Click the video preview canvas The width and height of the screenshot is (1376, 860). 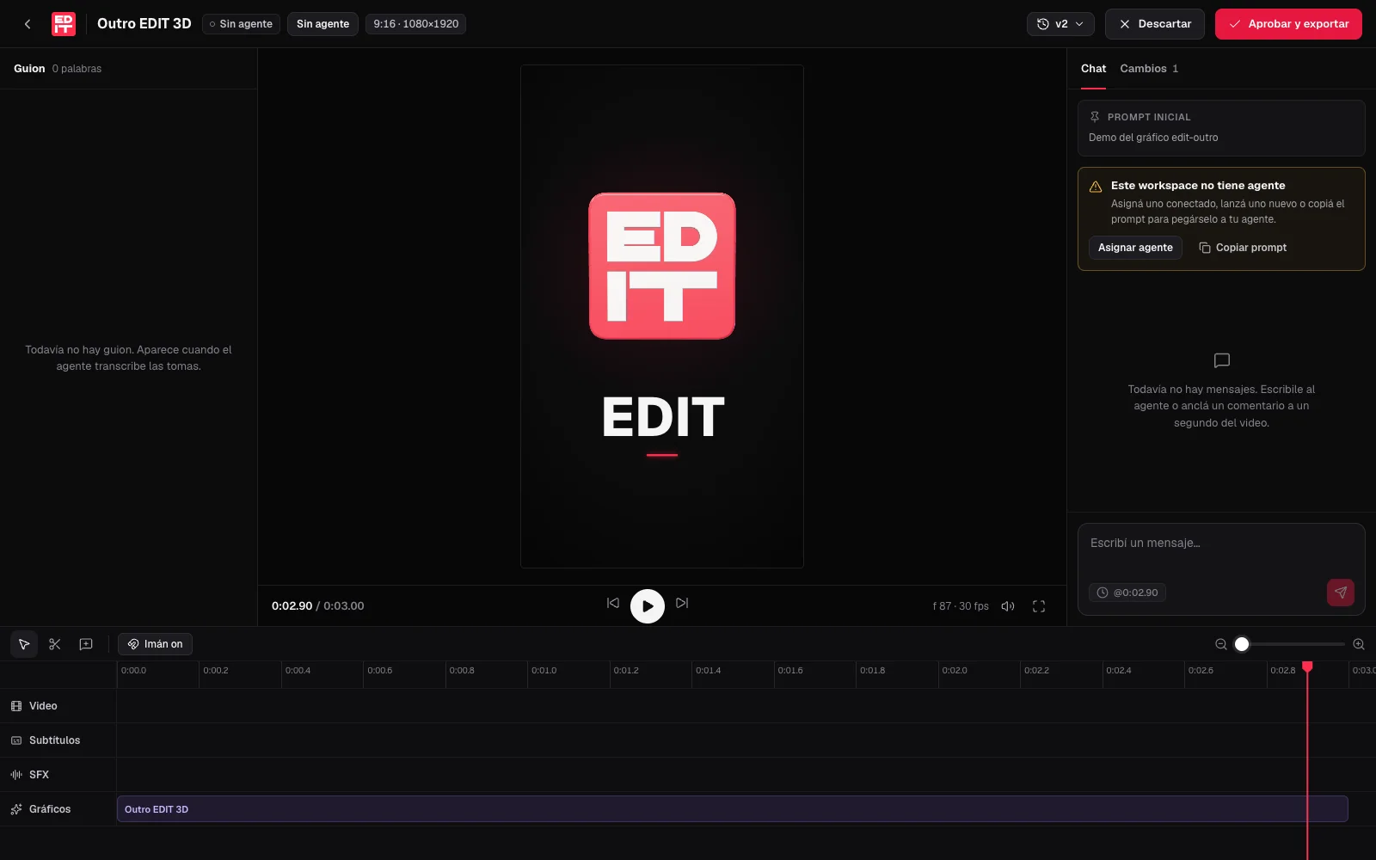click(x=662, y=316)
